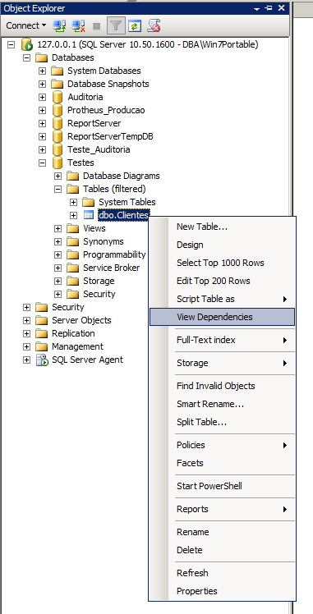Viewport: 313px width, 614px height.
Task: Click the Replication folder icon
Action: tap(42, 333)
